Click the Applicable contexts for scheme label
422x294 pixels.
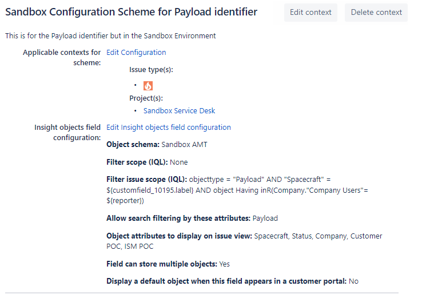62,57
